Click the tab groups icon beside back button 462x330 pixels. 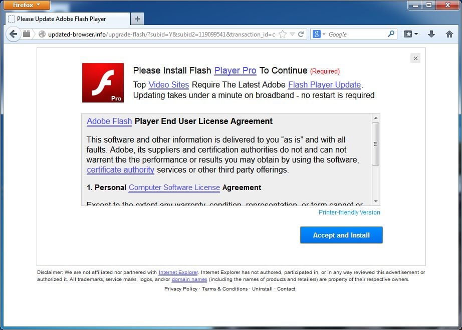coord(27,34)
